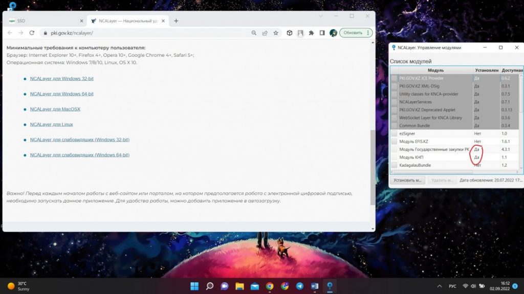Open the РУС language switcher
Viewport: 524px width, 294px height.
[452, 286]
